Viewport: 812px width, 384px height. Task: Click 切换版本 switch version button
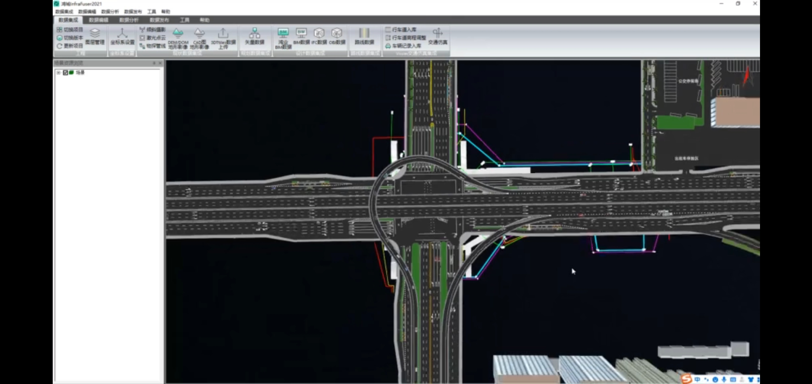click(70, 38)
